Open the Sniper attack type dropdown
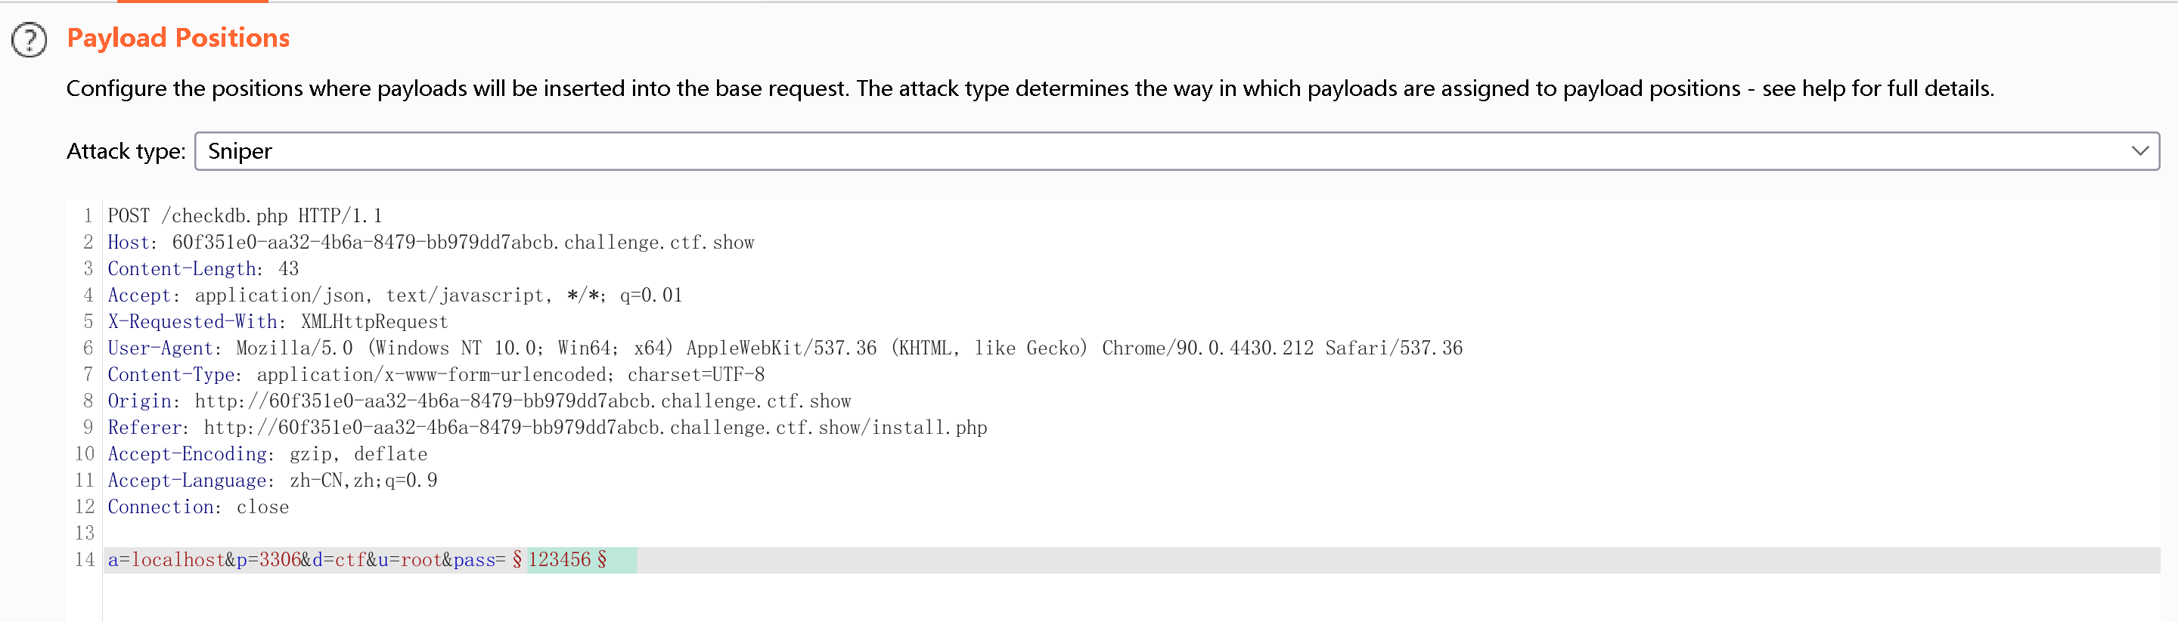 coord(1175,151)
